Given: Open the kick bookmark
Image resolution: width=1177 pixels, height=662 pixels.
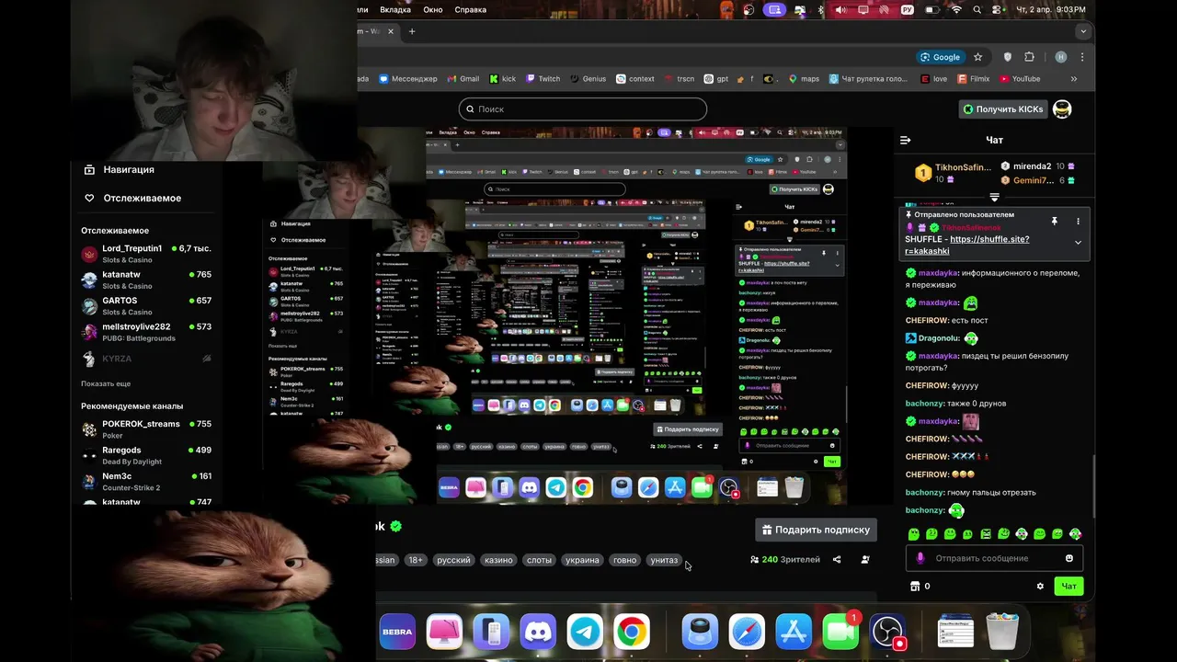Looking at the screenshot, I should click(x=502, y=79).
